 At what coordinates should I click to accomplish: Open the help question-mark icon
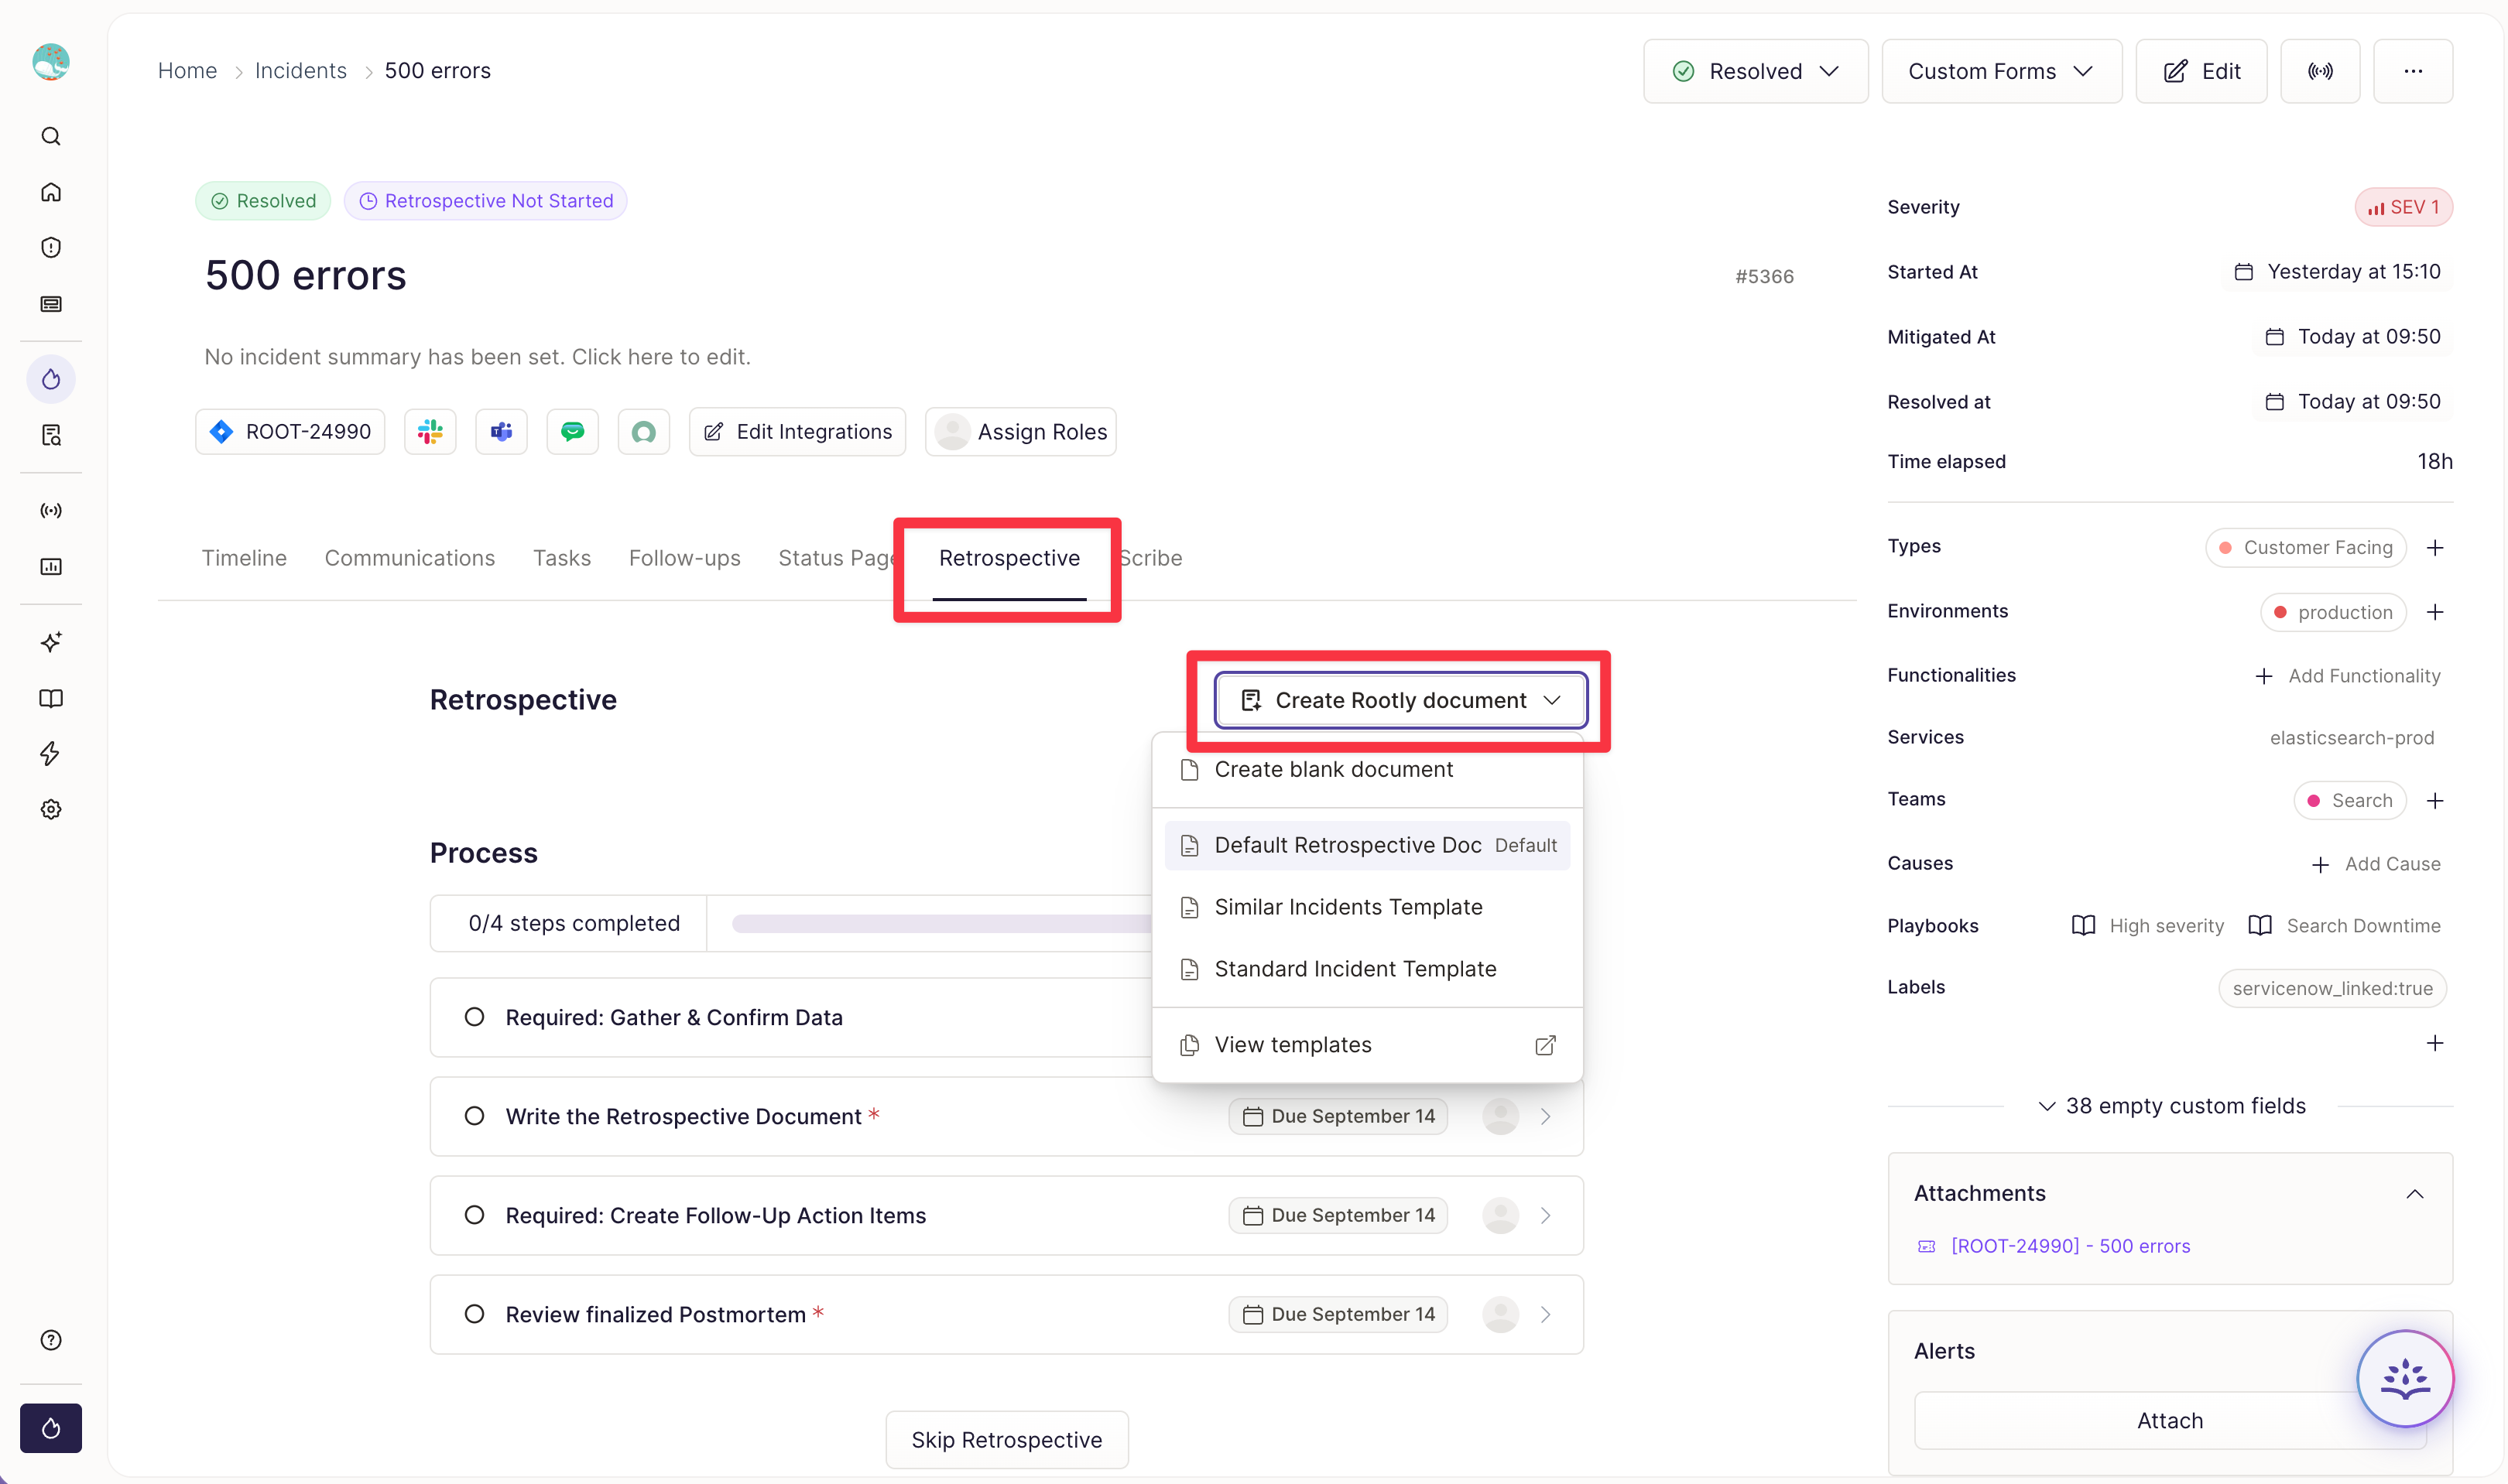(x=51, y=1340)
